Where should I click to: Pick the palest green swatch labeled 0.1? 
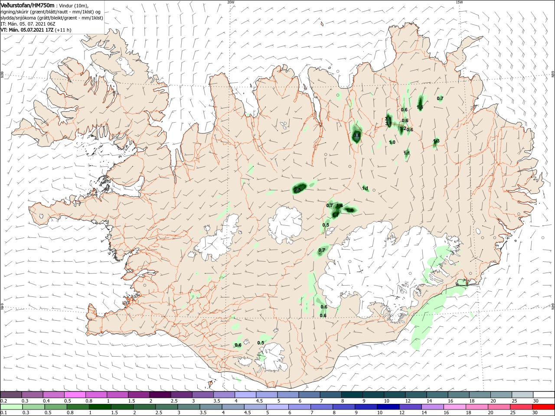(11, 407)
